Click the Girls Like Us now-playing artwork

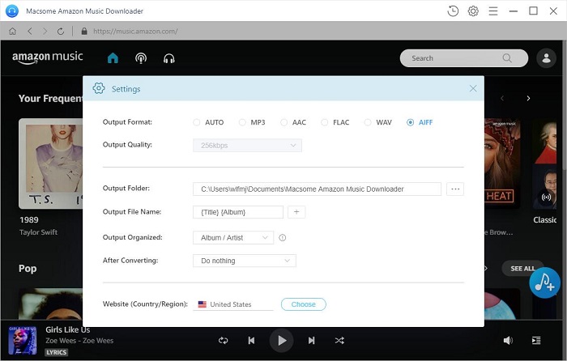[23, 341]
